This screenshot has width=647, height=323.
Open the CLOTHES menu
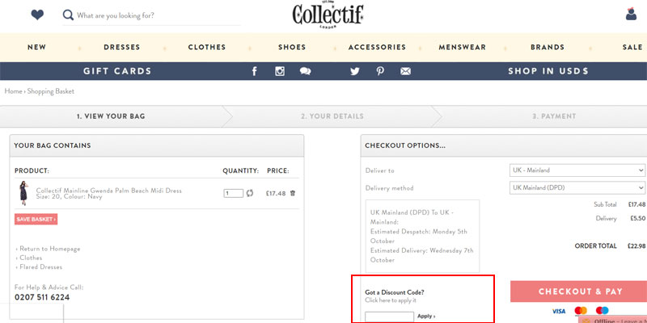tap(207, 48)
